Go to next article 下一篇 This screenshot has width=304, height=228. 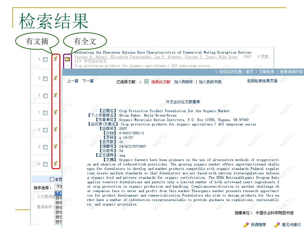88,81
